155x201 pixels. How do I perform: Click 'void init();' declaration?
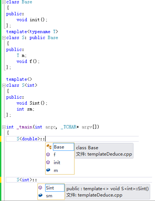coord(32,20)
